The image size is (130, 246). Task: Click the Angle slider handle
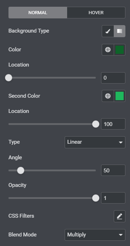coord(21,170)
